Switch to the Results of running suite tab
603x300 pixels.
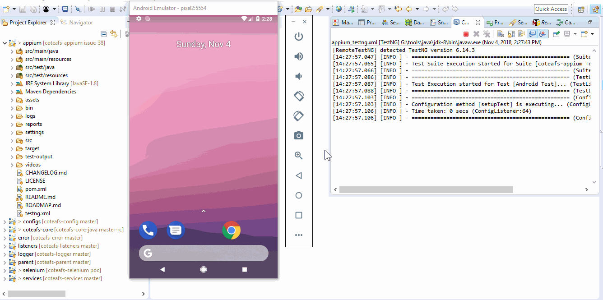542,22
